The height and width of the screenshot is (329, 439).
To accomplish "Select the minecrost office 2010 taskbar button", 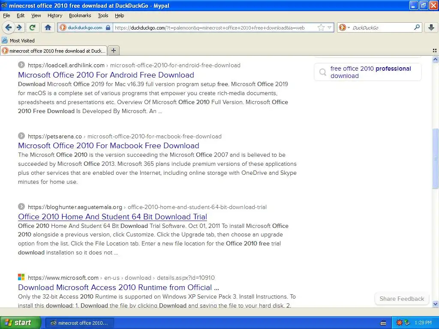I will (x=79, y=323).
